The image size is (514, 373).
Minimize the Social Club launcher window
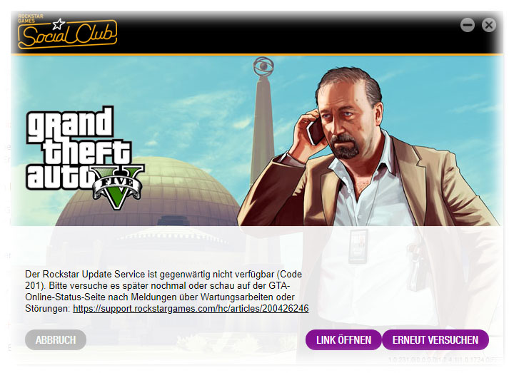(468, 25)
